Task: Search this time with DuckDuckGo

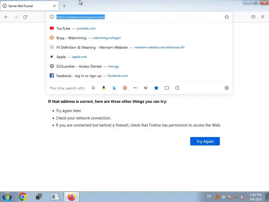Action: 125,88
